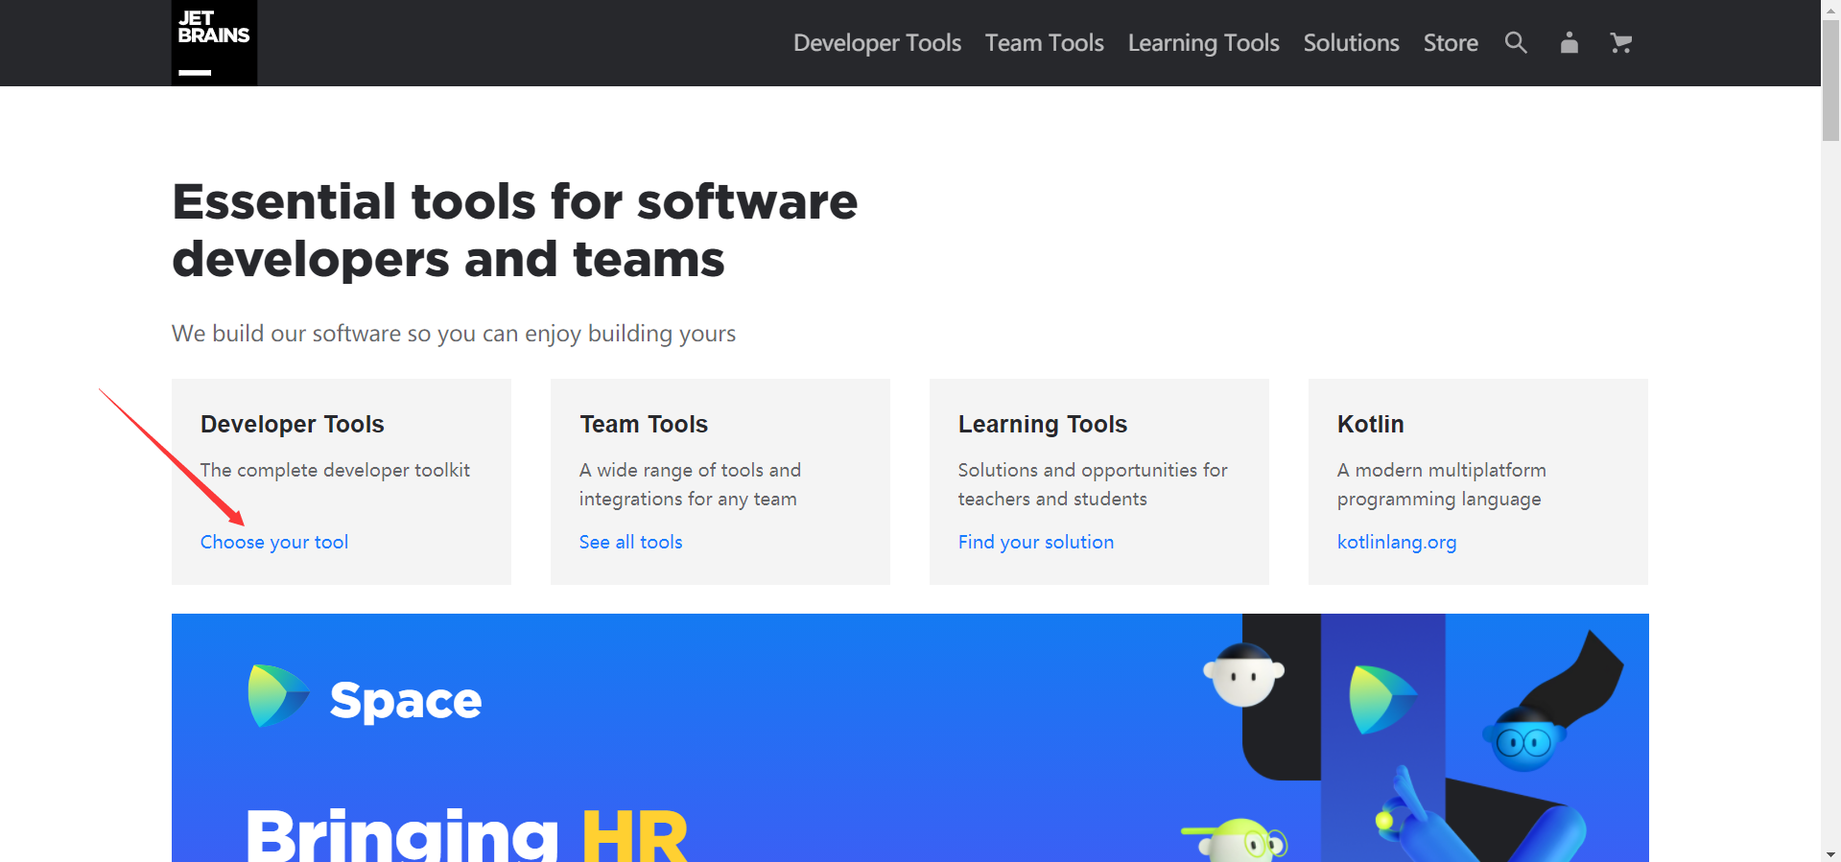Image resolution: width=1841 pixels, height=862 pixels.
Task: Open Developer Tools navigation menu
Action: [876, 43]
